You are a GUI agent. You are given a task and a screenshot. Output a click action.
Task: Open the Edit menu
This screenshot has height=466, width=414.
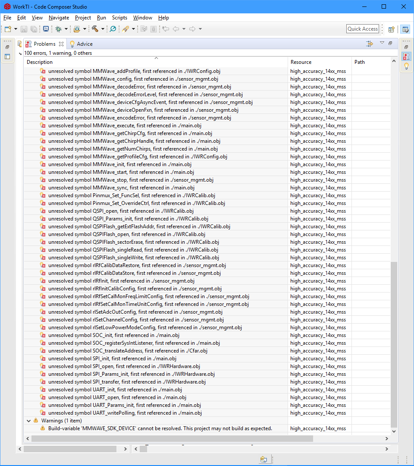coord(22,18)
